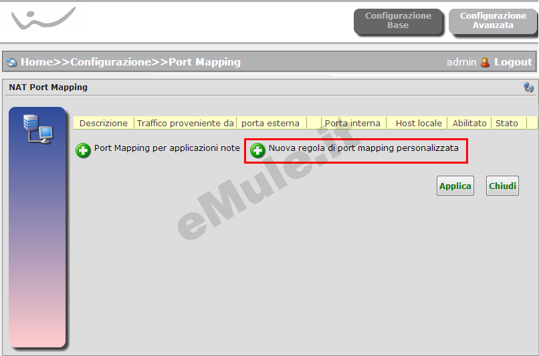Click the 'NAT Port Mapping' panel title
The image size is (539, 356).
point(48,87)
